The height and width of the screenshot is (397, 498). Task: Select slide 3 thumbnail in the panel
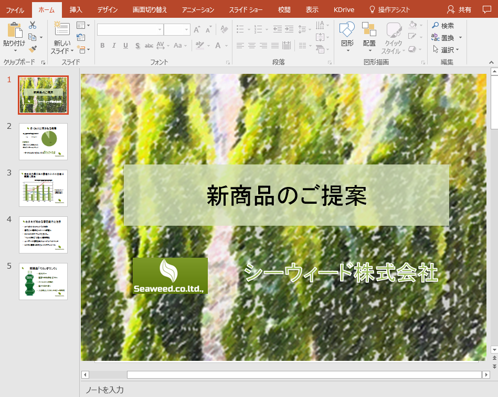coord(43,188)
